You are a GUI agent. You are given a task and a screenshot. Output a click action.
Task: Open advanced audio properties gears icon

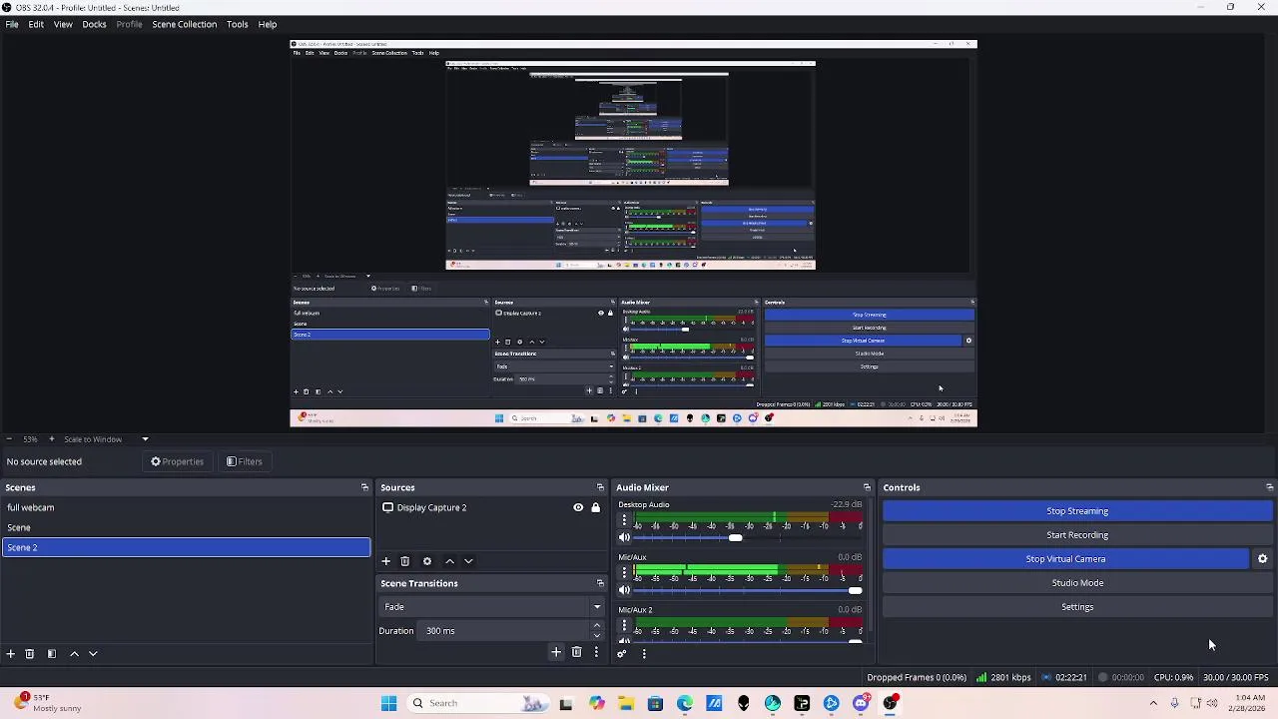pos(622,654)
